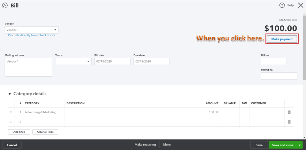Click the 100.00 amount cell
The width and height of the screenshot is (306, 150).
point(208,112)
